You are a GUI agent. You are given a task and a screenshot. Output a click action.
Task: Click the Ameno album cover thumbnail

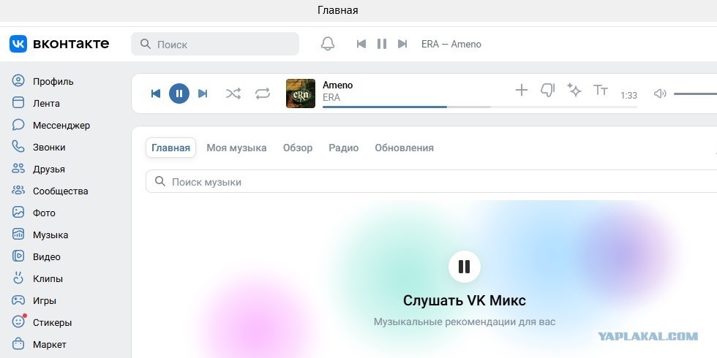(301, 94)
